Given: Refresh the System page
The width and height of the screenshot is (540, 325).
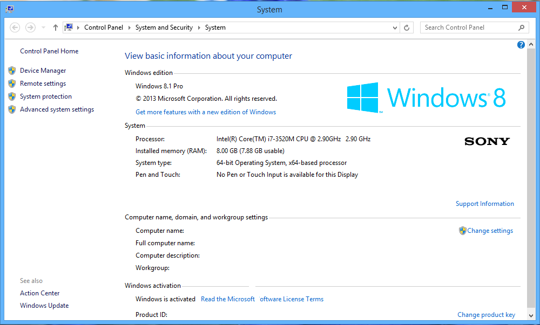Looking at the screenshot, I should pos(407,27).
